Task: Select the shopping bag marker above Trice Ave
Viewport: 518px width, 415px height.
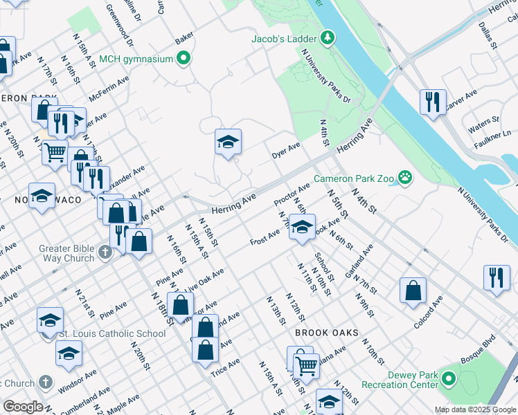Action: point(205,351)
